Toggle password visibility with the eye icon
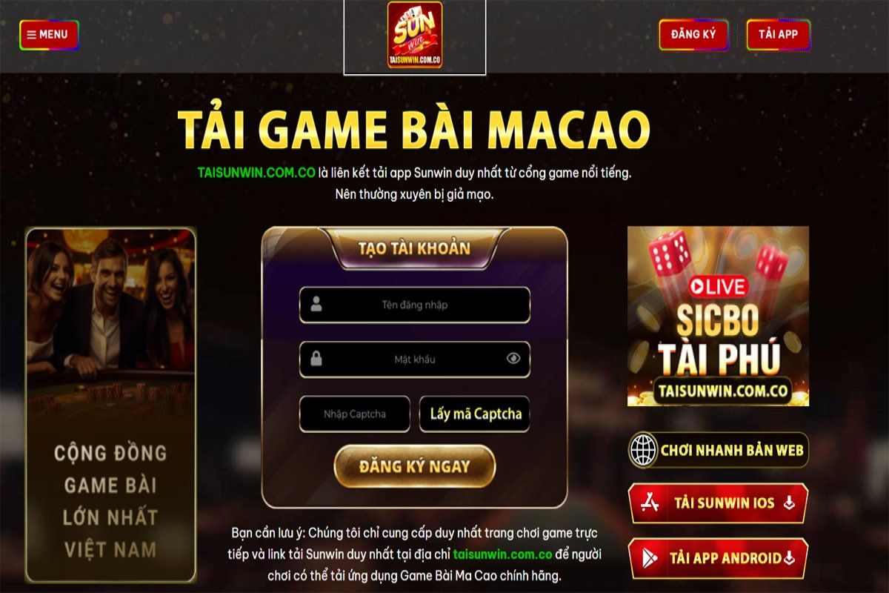889x593 pixels. pyautogui.click(x=513, y=360)
